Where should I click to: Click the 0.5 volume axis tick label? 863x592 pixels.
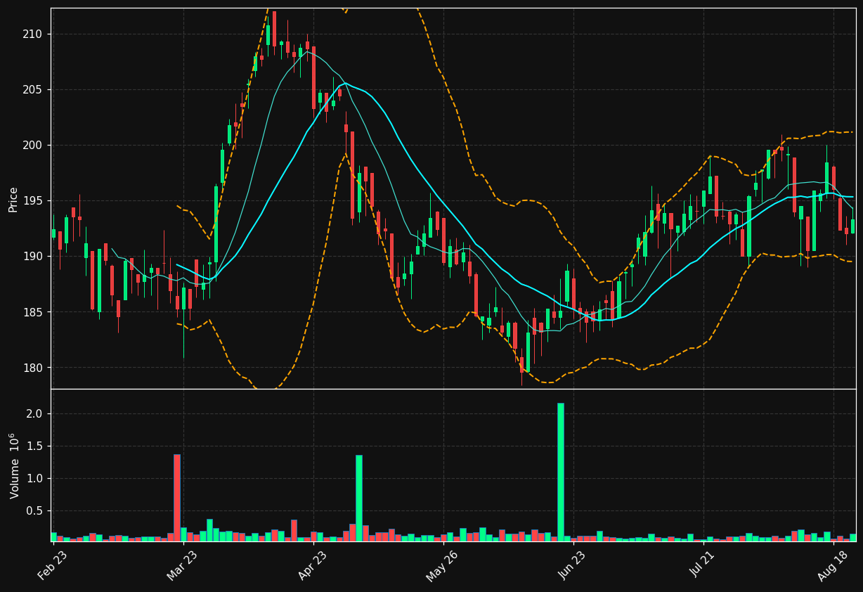(35, 511)
